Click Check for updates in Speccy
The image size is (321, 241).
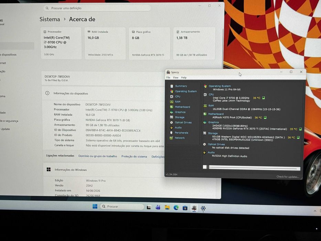pyautogui.click(x=288, y=177)
